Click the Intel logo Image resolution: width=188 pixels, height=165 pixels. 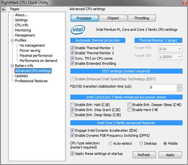pyautogui.click(x=78, y=30)
